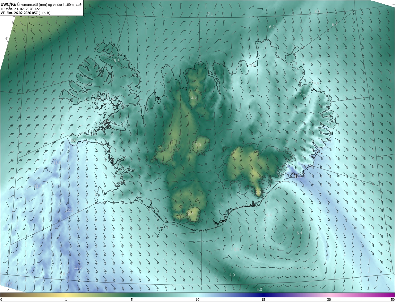Click the 2.2 value label on the map

(259, 193)
